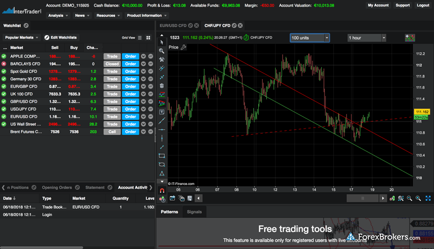Choose the horizontal line drawing tool
434x249 pixels.
[x=162, y=130]
